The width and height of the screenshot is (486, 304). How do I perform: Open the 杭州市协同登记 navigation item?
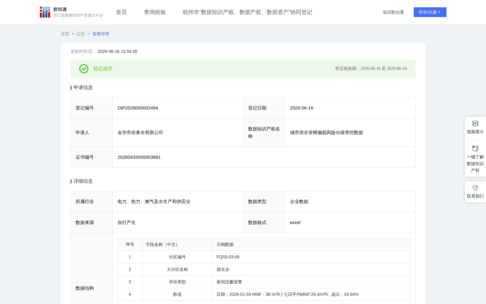click(248, 12)
